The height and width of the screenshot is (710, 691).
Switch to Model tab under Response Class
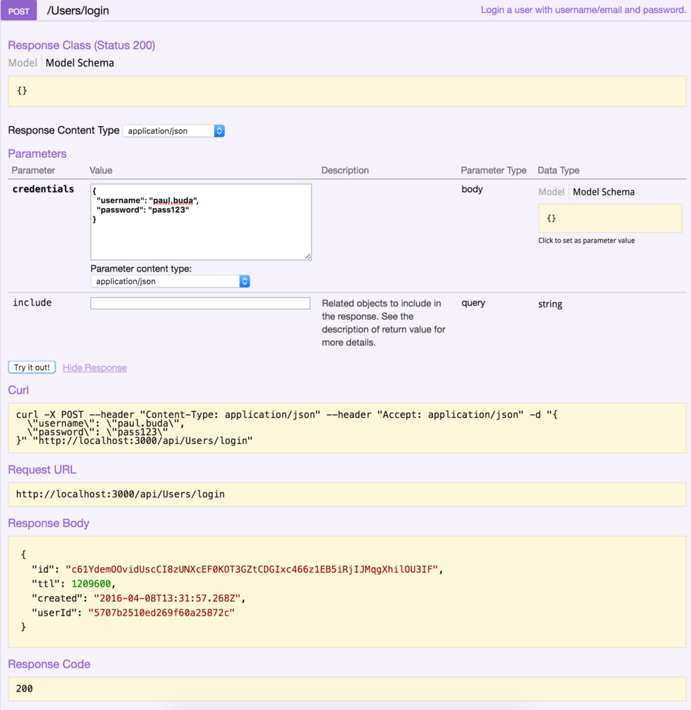(22, 63)
